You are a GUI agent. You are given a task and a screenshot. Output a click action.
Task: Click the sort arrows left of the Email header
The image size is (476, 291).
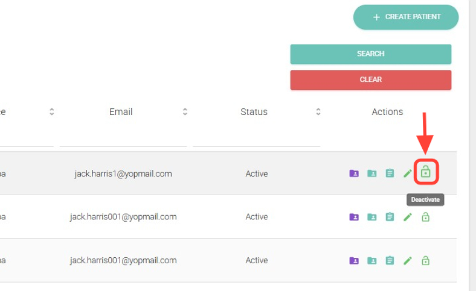tap(52, 111)
